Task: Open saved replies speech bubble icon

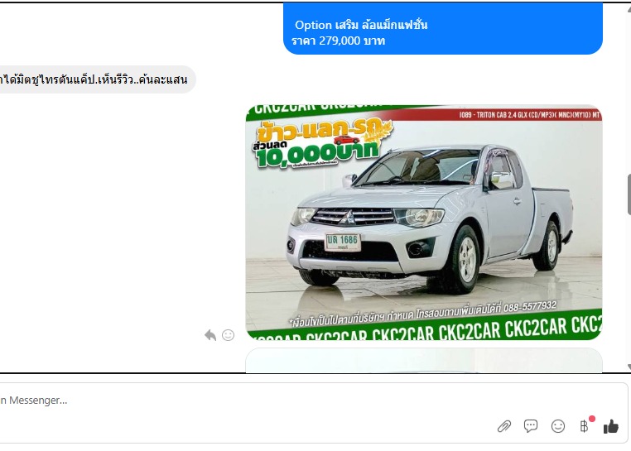Action: coord(531,425)
